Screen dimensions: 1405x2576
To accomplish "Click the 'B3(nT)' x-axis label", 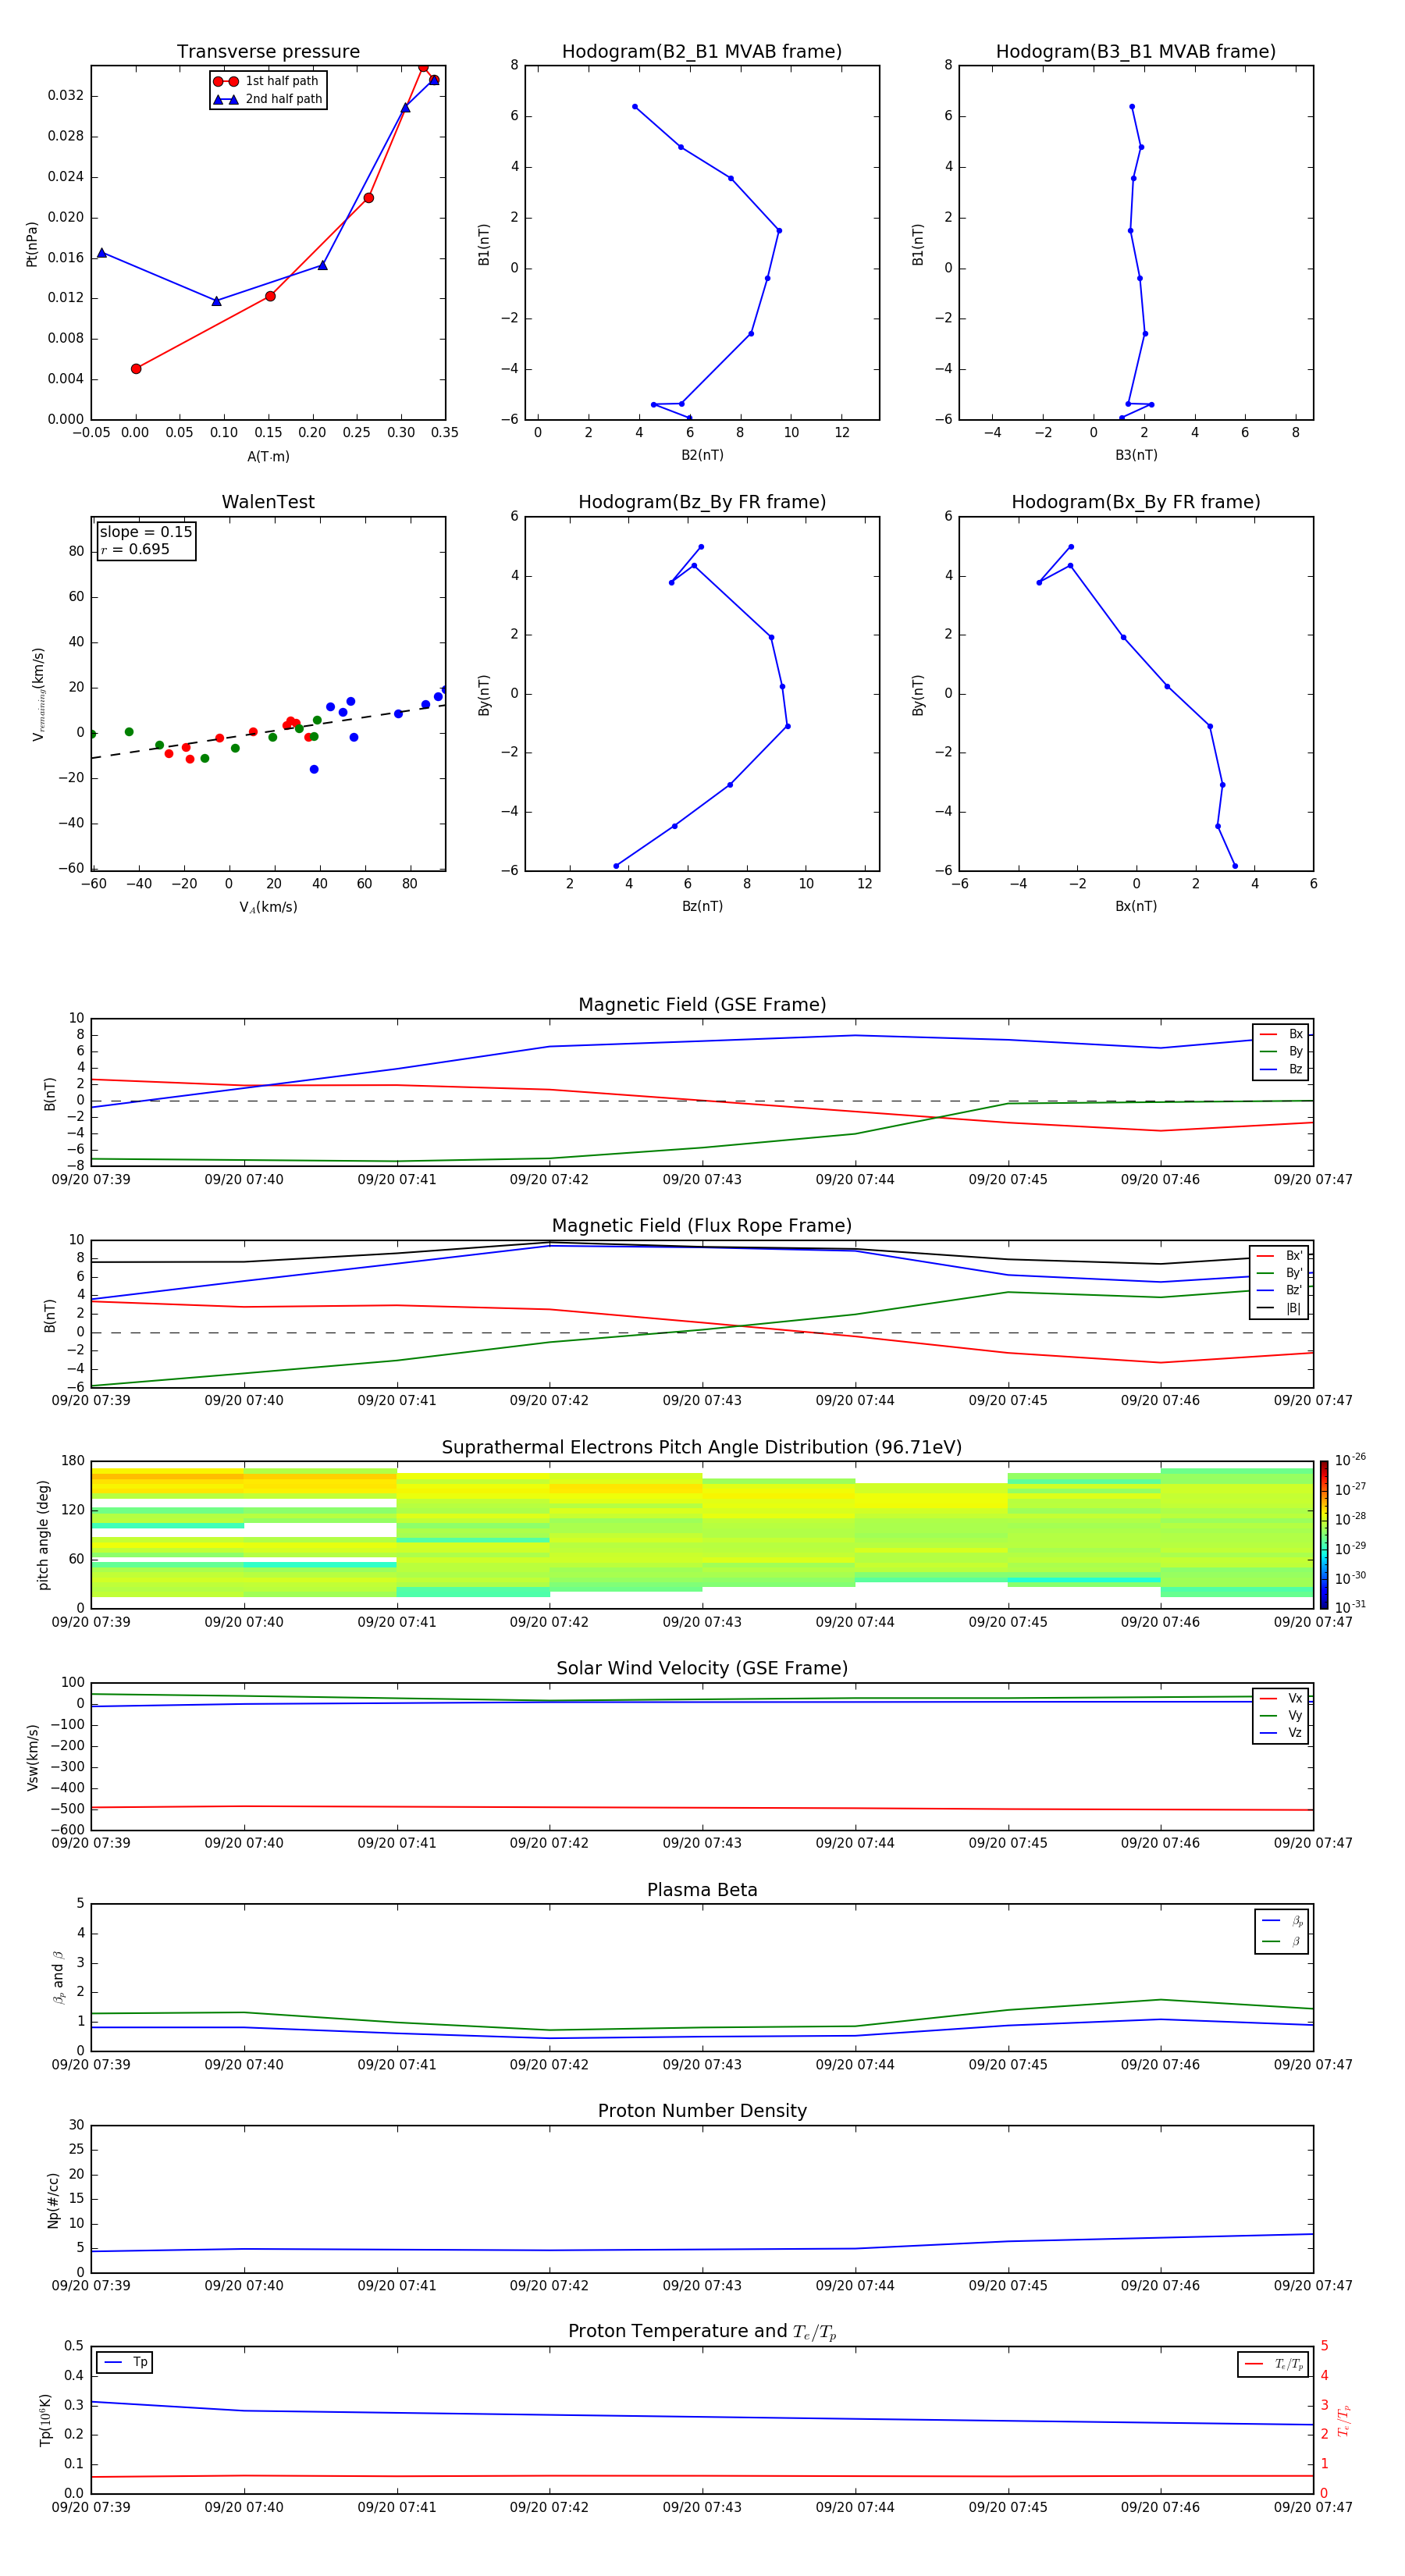I will (1136, 455).
